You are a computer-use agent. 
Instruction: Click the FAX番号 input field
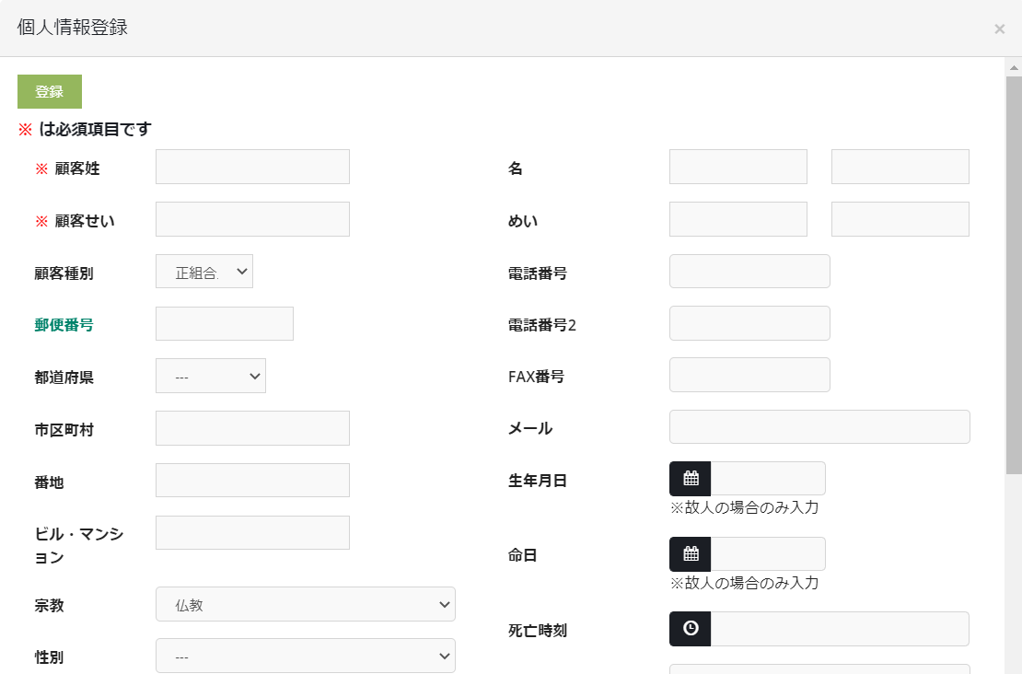pos(749,375)
